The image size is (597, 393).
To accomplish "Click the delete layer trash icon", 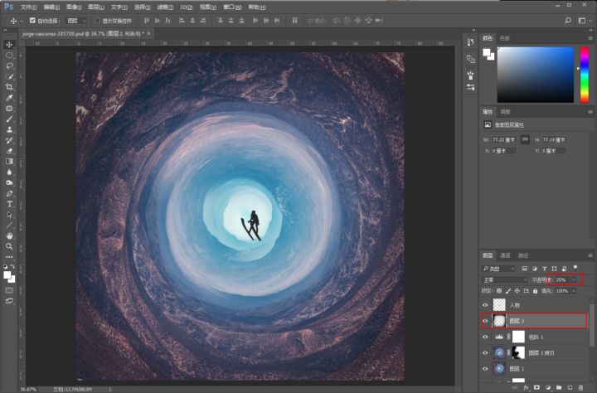I will pos(580,387).
